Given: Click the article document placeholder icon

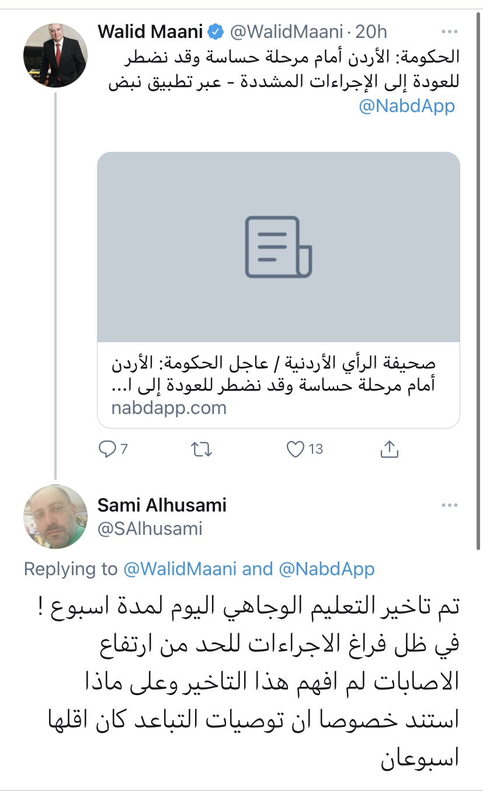Looking at the screenshot, I should [279, 246].
